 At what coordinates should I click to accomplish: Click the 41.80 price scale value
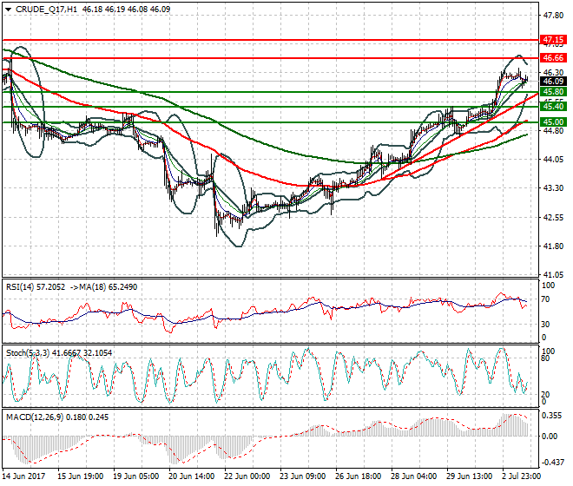[553, 246]
